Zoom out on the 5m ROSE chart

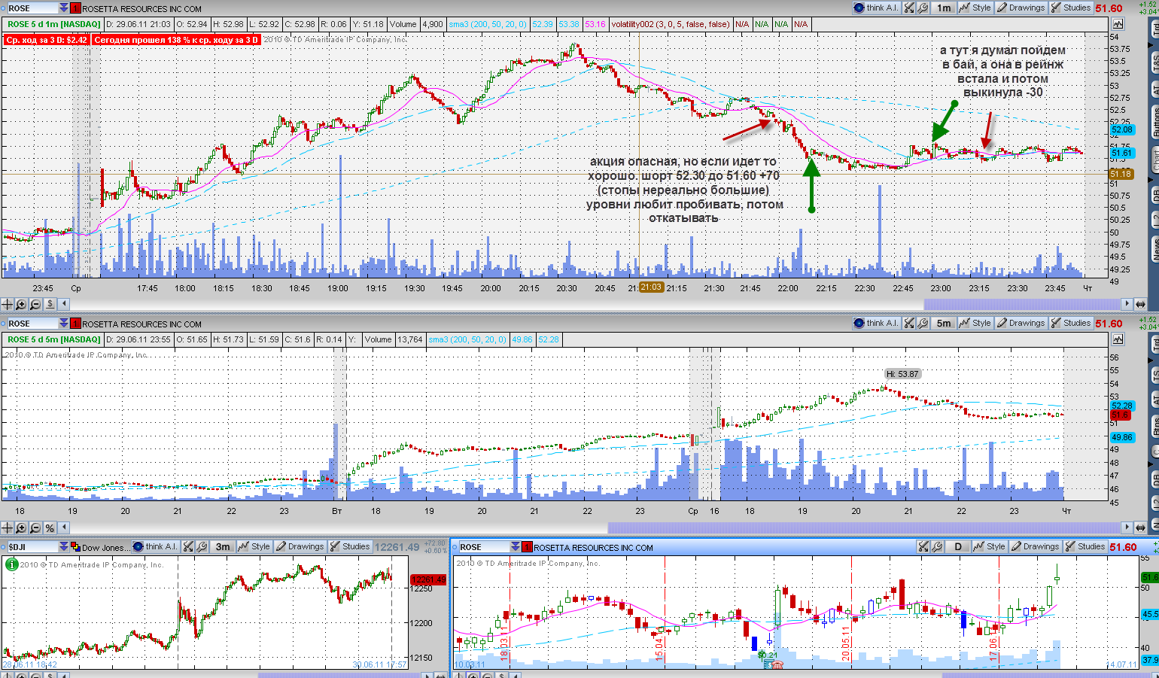35,528
